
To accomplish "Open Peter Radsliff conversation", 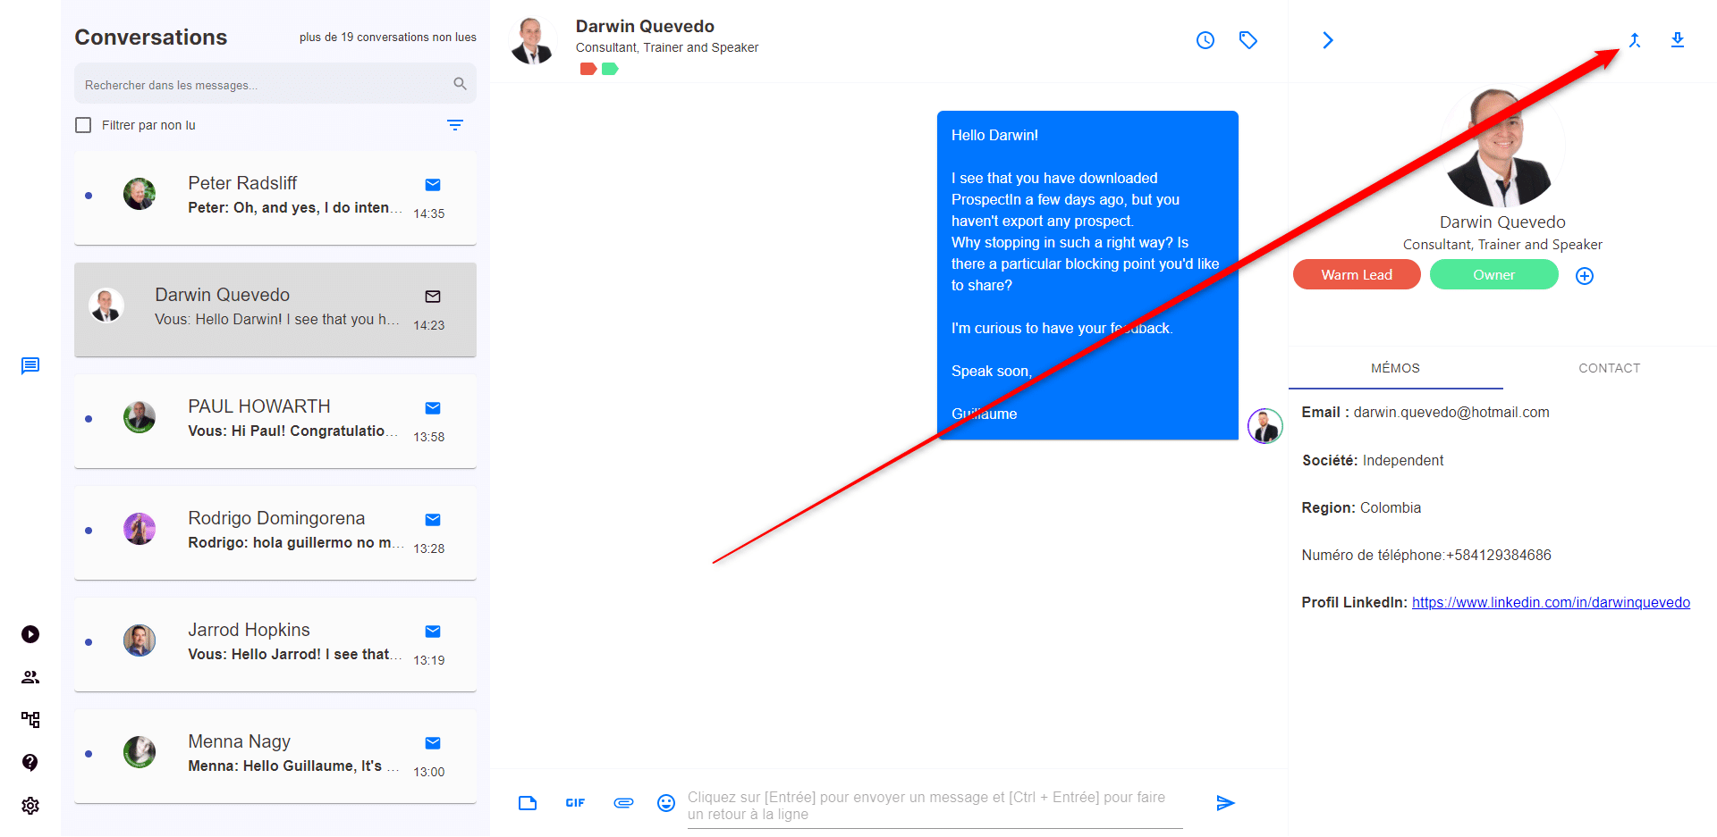I will (x=275, y=198).
